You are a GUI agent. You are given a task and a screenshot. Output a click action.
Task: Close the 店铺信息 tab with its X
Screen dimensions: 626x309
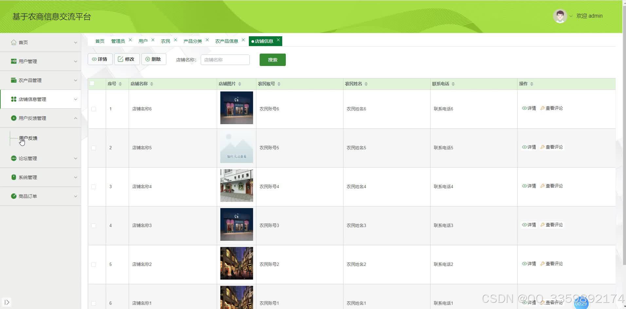tap(278, 40)
